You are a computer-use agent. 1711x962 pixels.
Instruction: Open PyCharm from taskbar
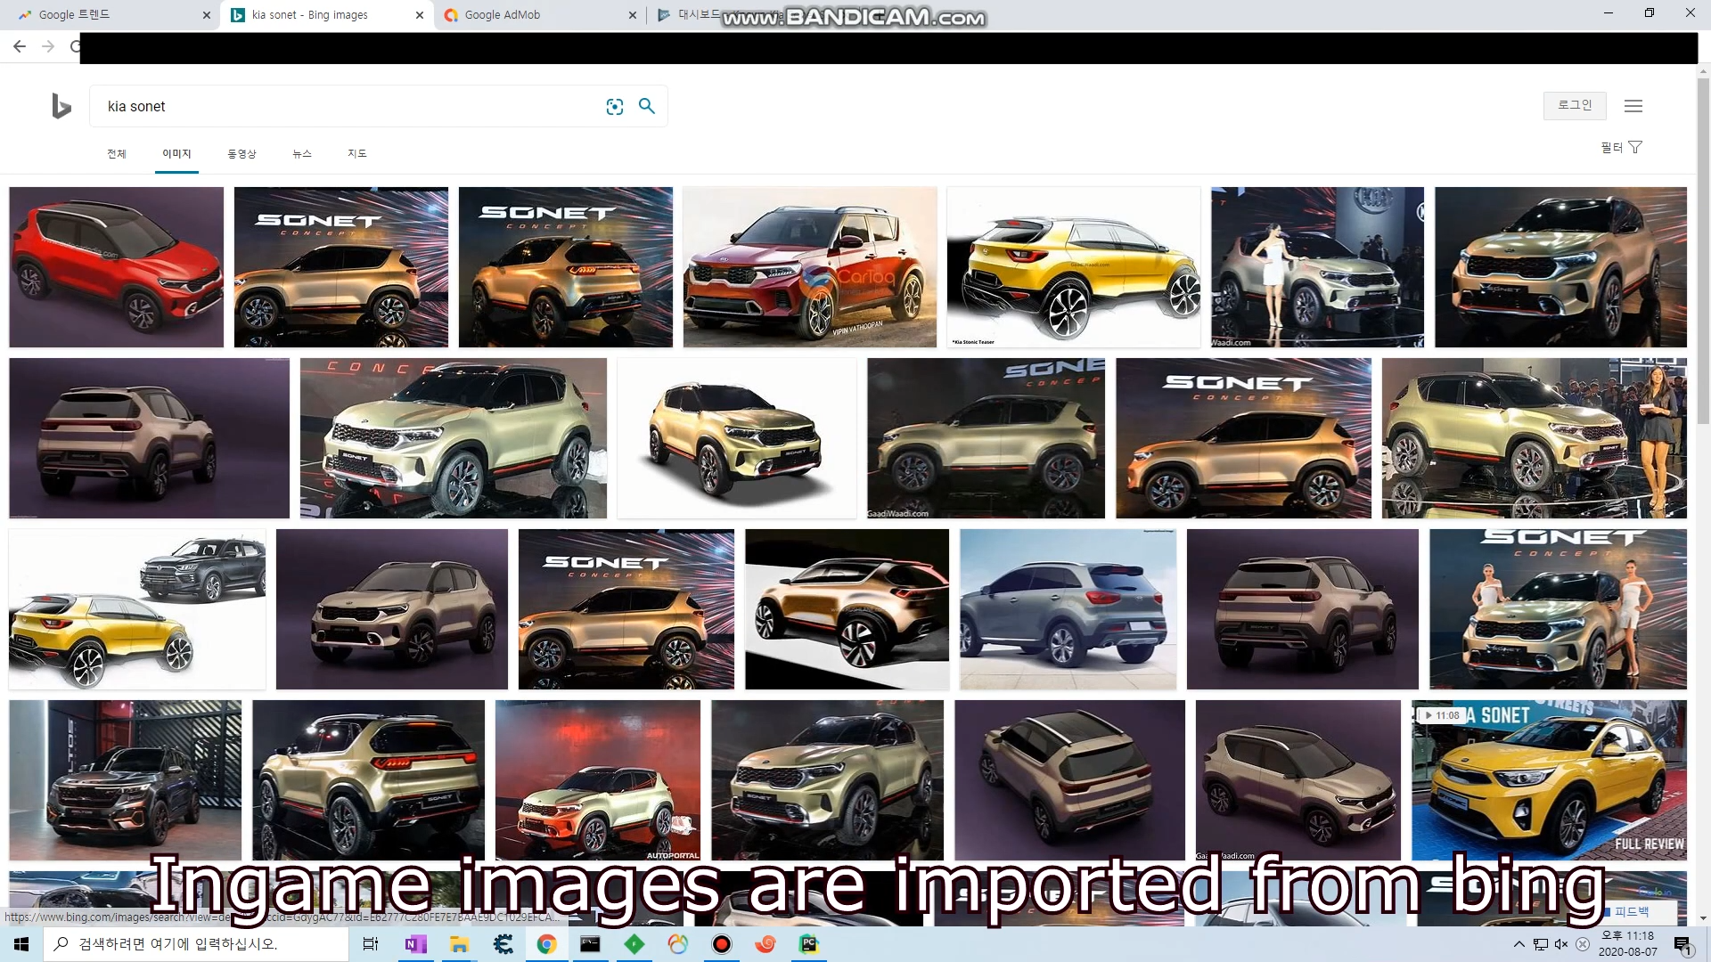click(808, 943)
